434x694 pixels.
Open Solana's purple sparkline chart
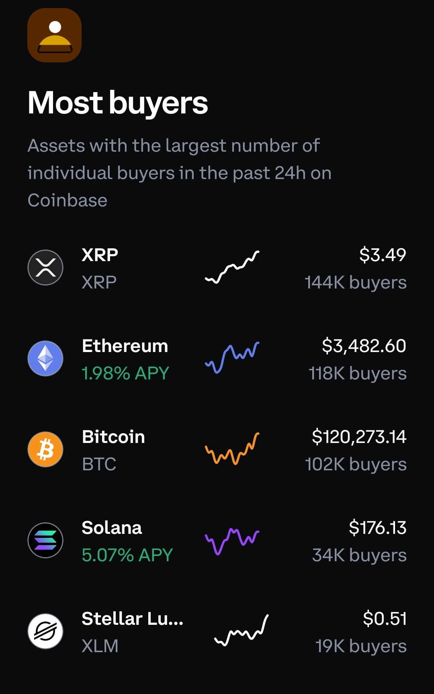232,541
